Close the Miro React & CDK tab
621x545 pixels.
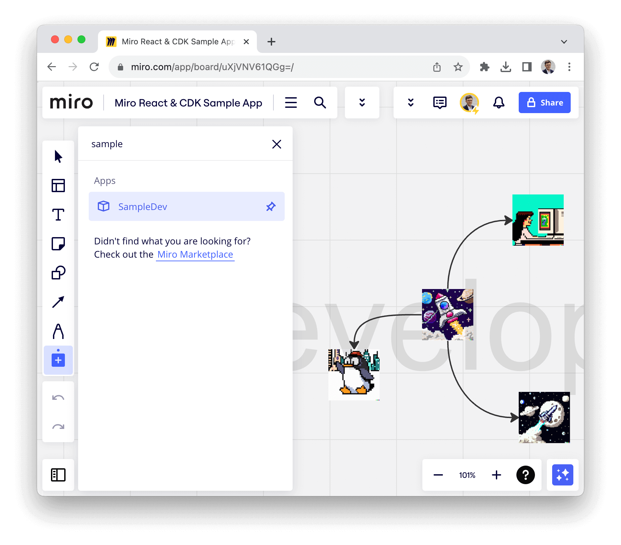[x=246, y=42]
